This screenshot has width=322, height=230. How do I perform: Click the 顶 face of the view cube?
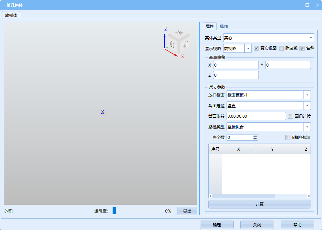(179, 34)
